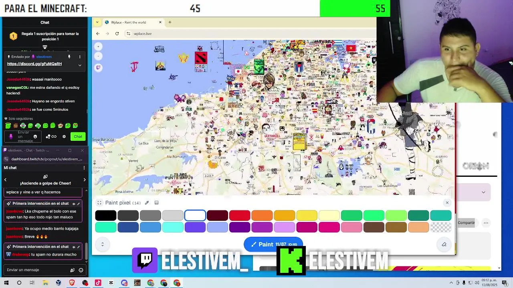513x288 pixels.
Task: Select the Chat header tab in Kick panel
Action: coord(45,22)
